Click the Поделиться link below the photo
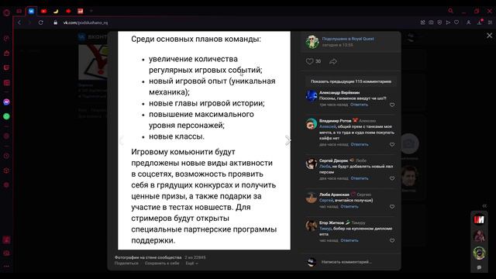Screen dimensions: 496x279 point(126,263)
